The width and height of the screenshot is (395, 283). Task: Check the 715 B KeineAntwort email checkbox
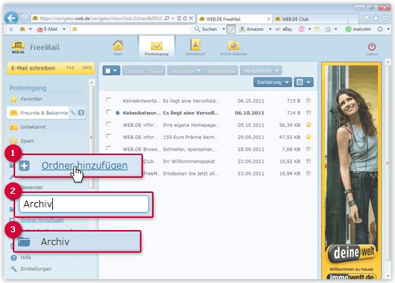tap(108, 100)
